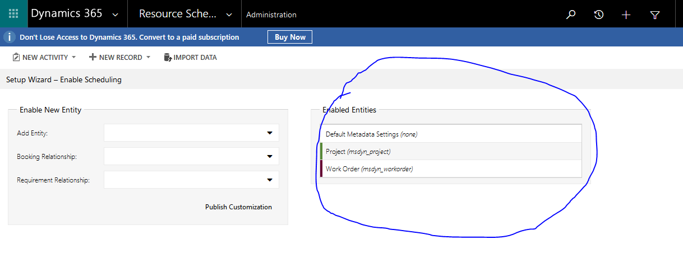Select the Project (msdyn_project) entity
Viewport: 683px width, 272px height.
[x=451, y=151]
